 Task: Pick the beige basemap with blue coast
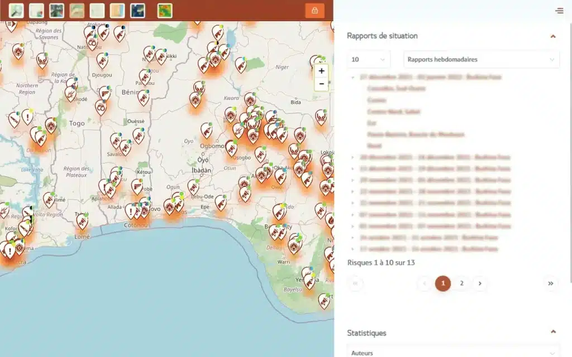point(117,11)
